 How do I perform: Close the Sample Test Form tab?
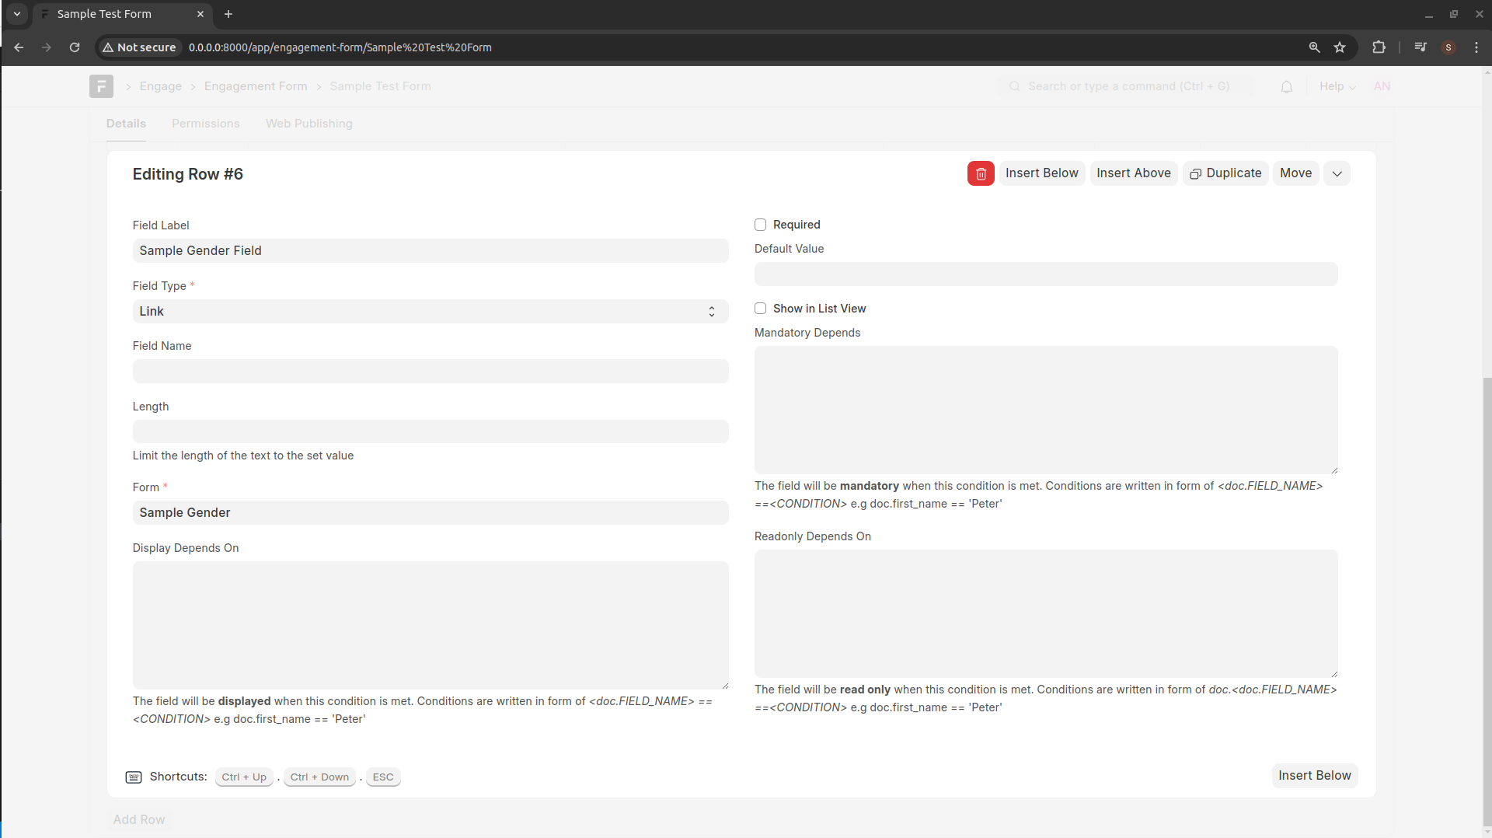pyautogui.click(x=200, y=14)
